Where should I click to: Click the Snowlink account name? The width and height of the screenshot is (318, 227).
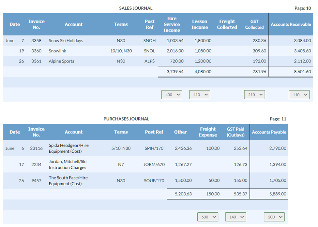click(x=58, y=51)
